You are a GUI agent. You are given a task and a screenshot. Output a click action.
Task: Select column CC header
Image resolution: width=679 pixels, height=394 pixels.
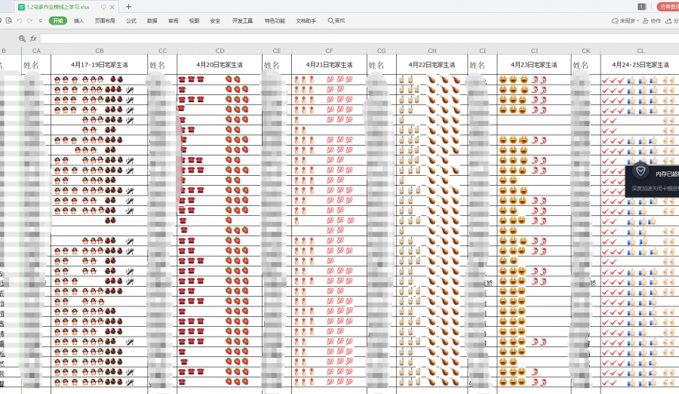coord(162,51)
